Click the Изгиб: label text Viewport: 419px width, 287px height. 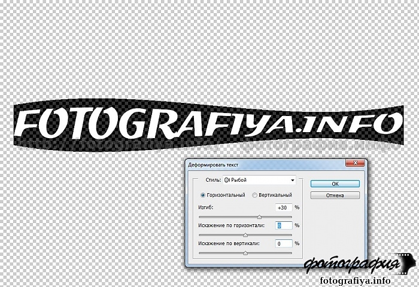(x=206, y=207)
